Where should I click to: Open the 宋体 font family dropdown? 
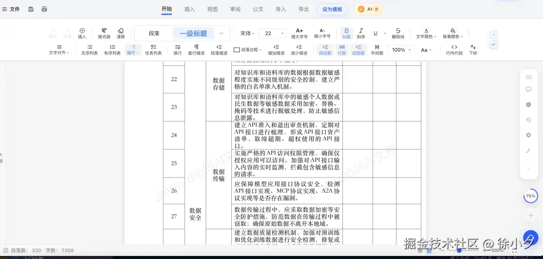(x=247, y=33)
